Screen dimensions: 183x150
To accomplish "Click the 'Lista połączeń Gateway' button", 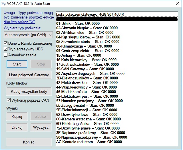I will pyautogui.click(x=29, y=75).
